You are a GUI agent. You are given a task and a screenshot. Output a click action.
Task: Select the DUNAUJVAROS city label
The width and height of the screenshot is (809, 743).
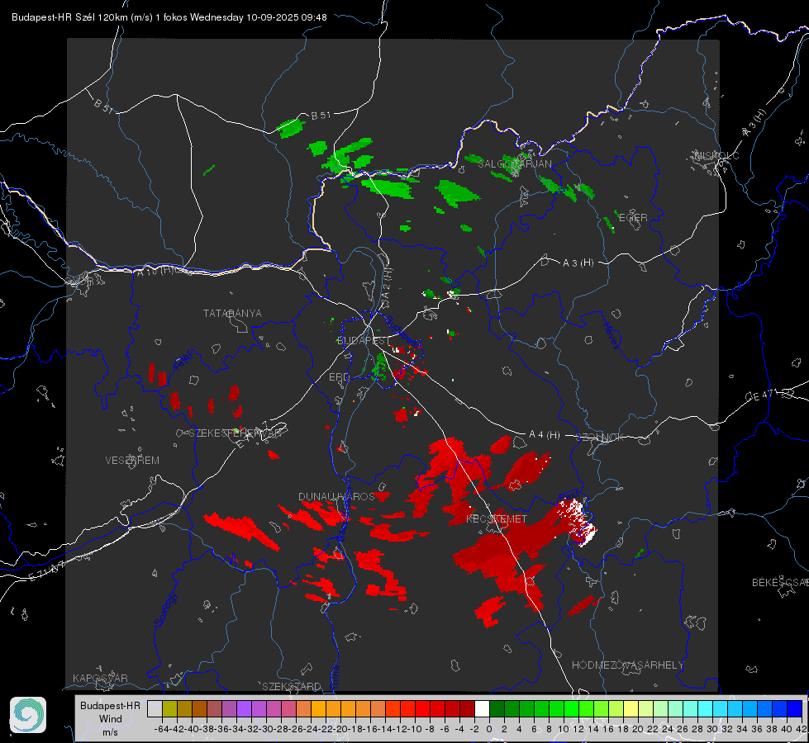[x=336, y=496]
